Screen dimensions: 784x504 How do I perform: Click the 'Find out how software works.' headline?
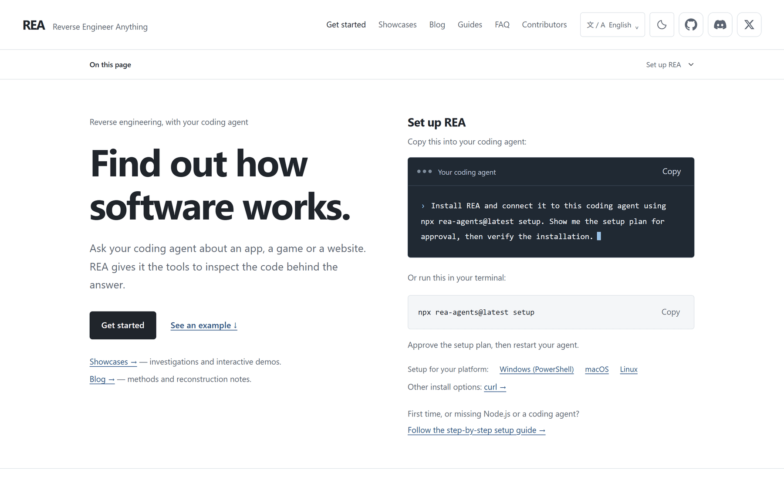click(x=220, y=185)
